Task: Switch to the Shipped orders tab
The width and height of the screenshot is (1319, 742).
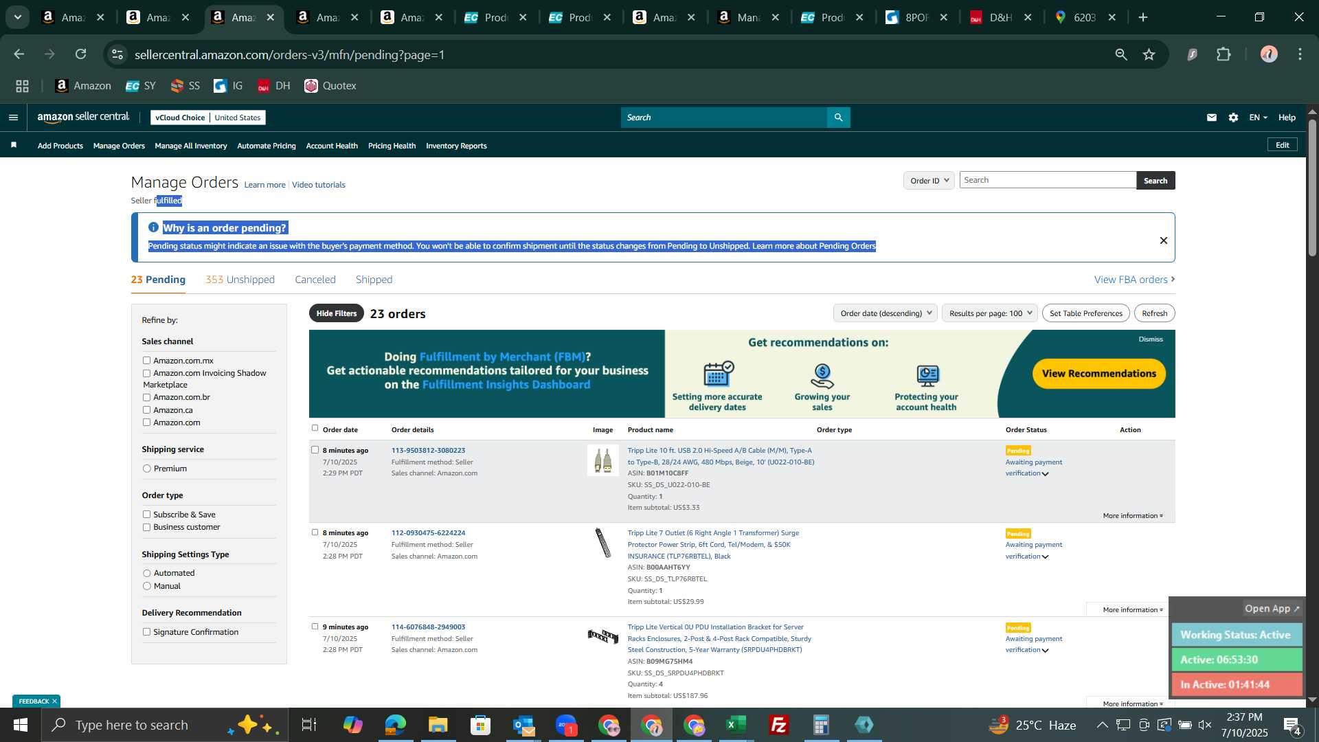Action: click(374, 280)
